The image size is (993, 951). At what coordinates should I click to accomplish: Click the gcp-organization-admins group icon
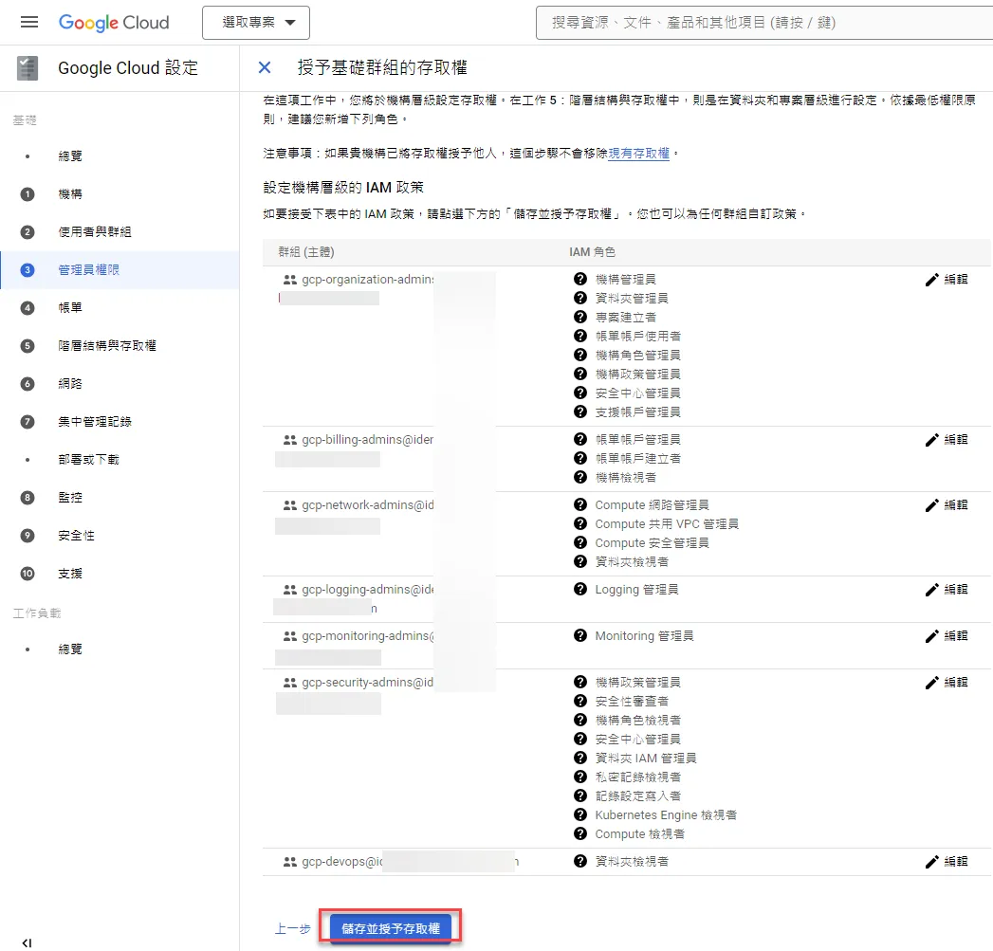point(290,279)
